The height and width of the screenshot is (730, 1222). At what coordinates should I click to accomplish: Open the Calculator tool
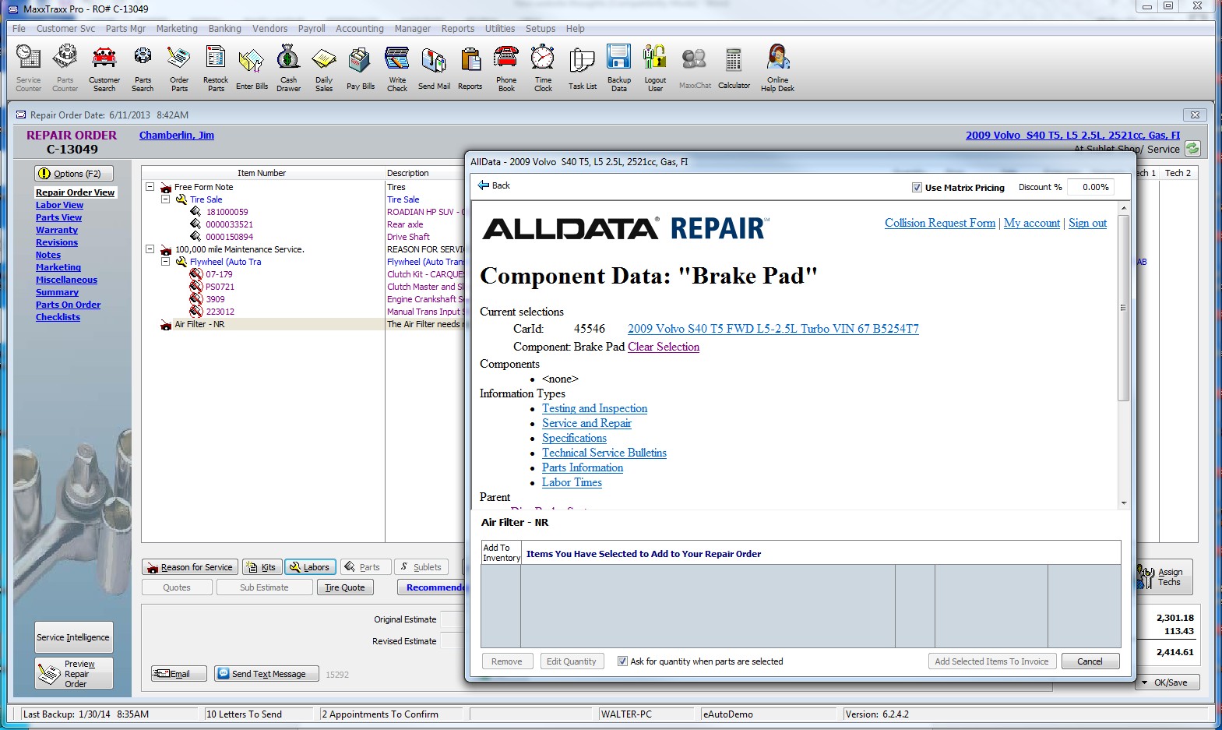coord(734,69)
